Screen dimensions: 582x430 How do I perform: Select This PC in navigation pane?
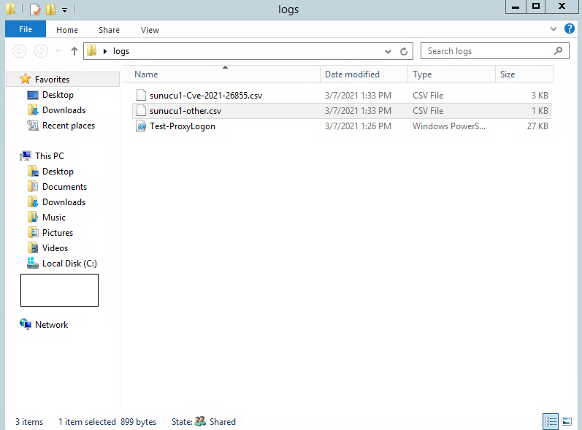(50, 156)
